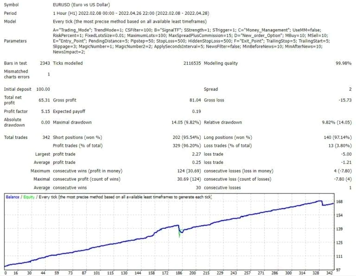The height and width of the screenshot is (276, 356).
Task: Click the 'Balance' legend label in chart
Action: point(13,197)
